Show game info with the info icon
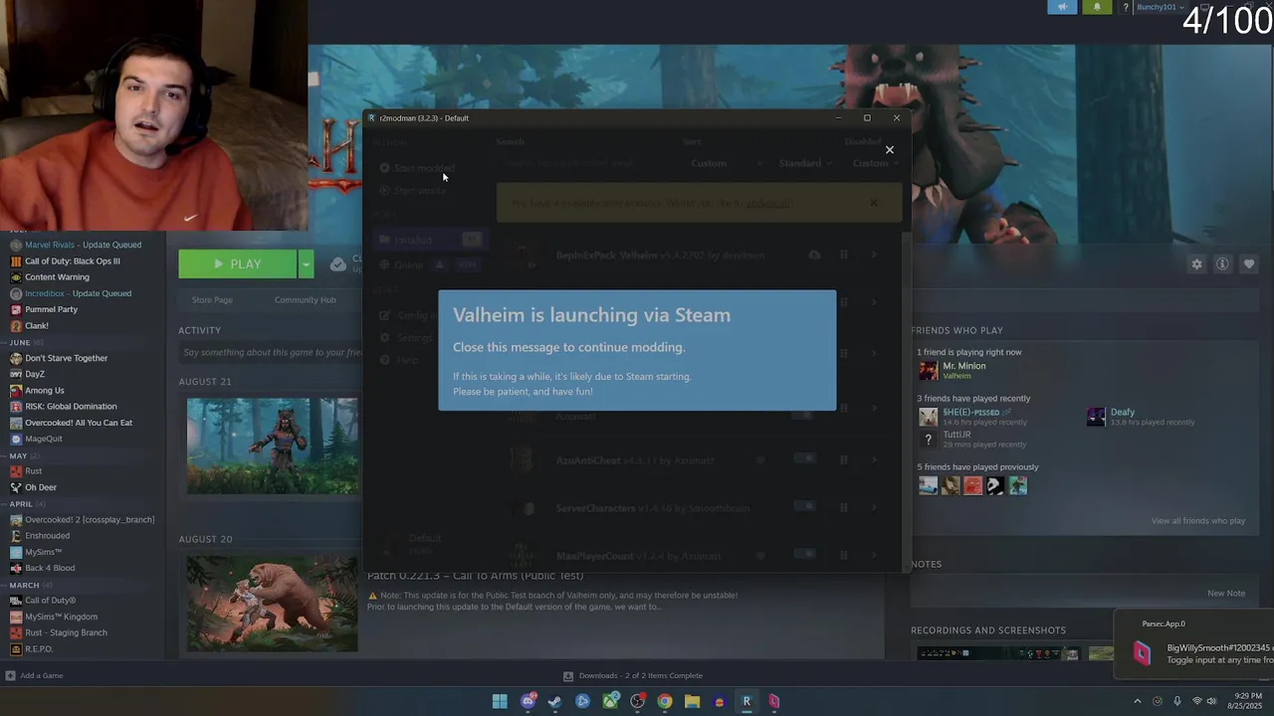This screenshot has height=716, width=1274. pos(1222,264)
